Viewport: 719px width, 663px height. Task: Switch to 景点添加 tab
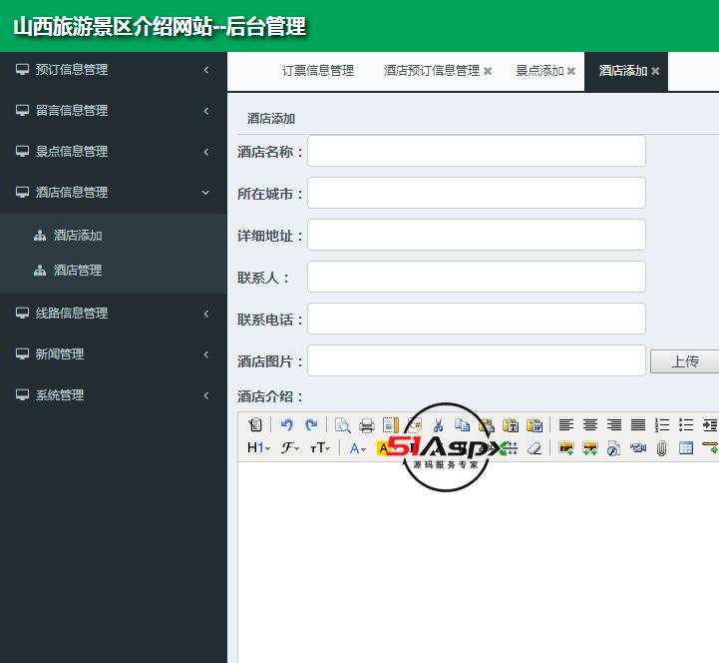coord(539,71)
